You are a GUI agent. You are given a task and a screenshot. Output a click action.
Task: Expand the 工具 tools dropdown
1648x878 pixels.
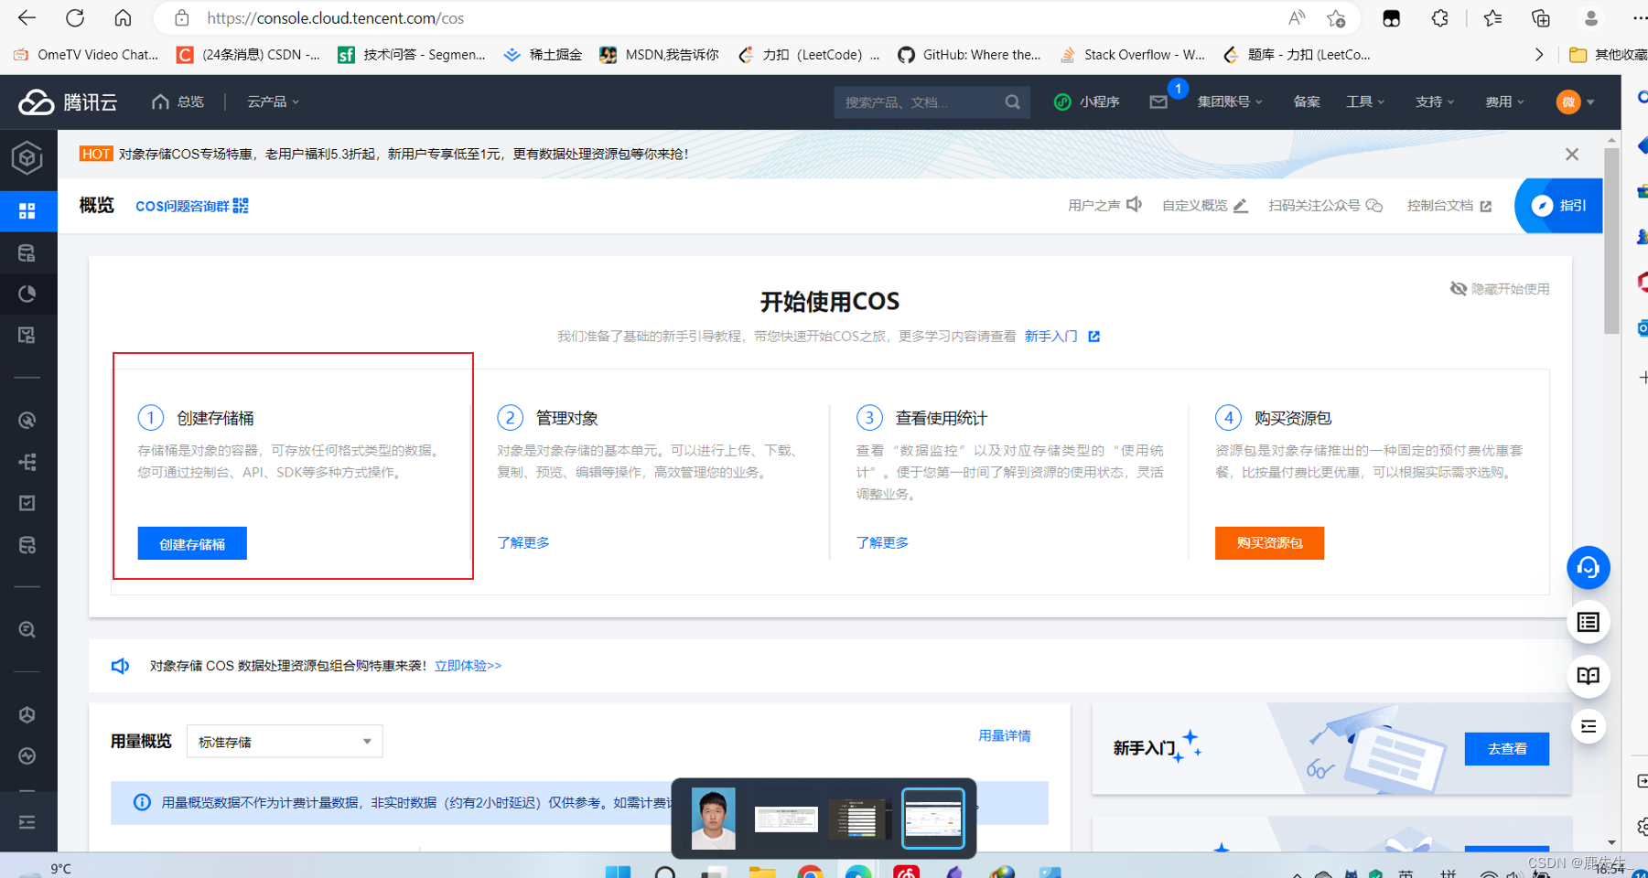pos(1365,102)
